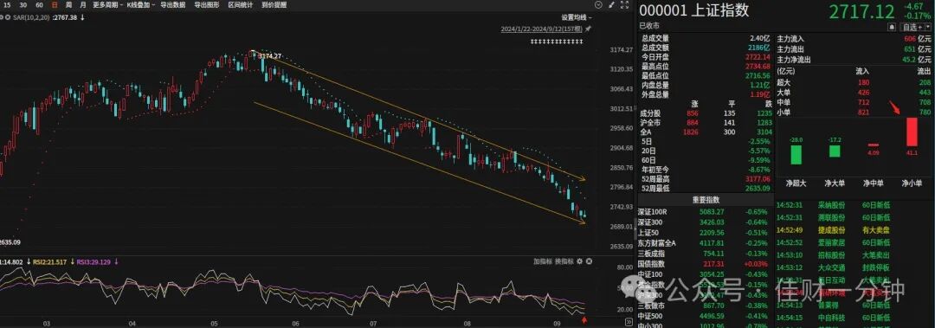Click the 加指标 button

pos(543,261)
